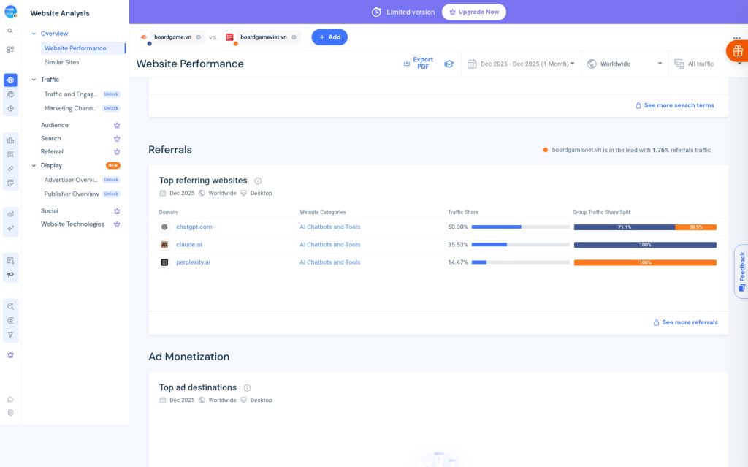
Task: Click the Add button to add a competitor
Action: point(329,37)
